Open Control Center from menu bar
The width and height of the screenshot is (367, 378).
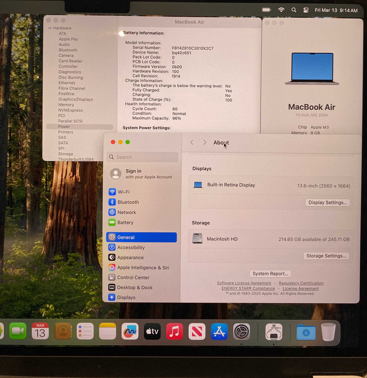point(306,10)
